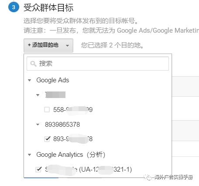Select the 8939865378 account label
Image resolution: width=199 pixels, height=186 pixels.
point(62,125)
